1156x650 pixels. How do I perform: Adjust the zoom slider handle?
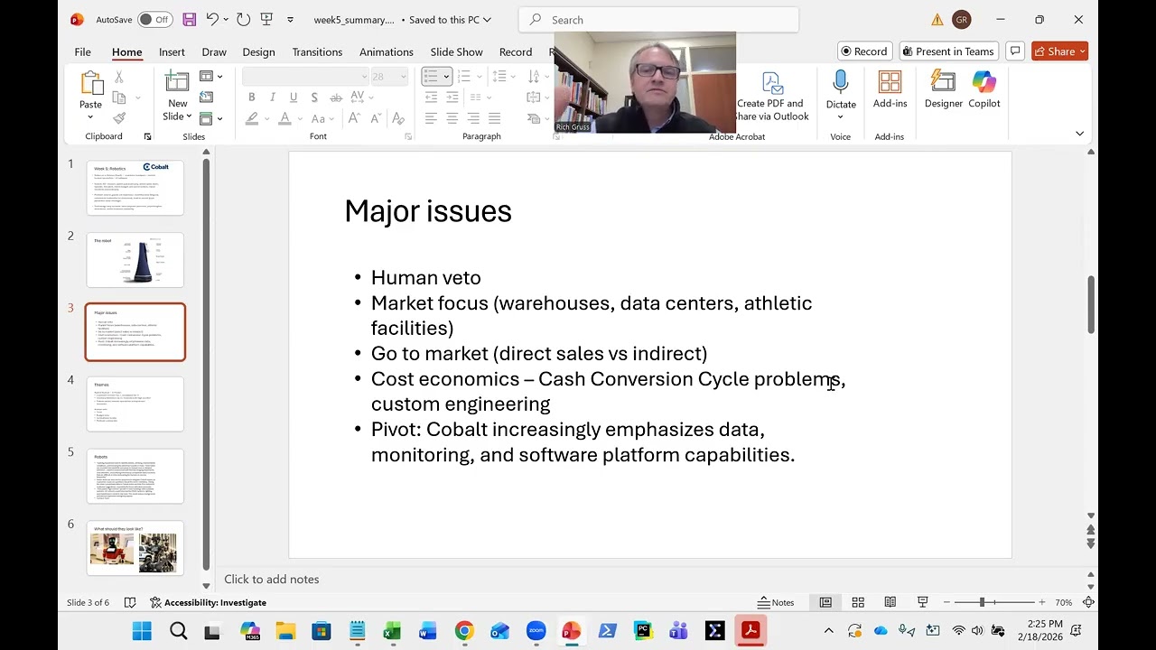point(982,602)
